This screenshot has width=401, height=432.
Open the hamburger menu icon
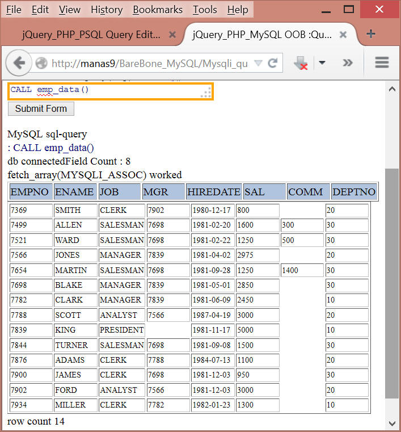tap(382, 62)
